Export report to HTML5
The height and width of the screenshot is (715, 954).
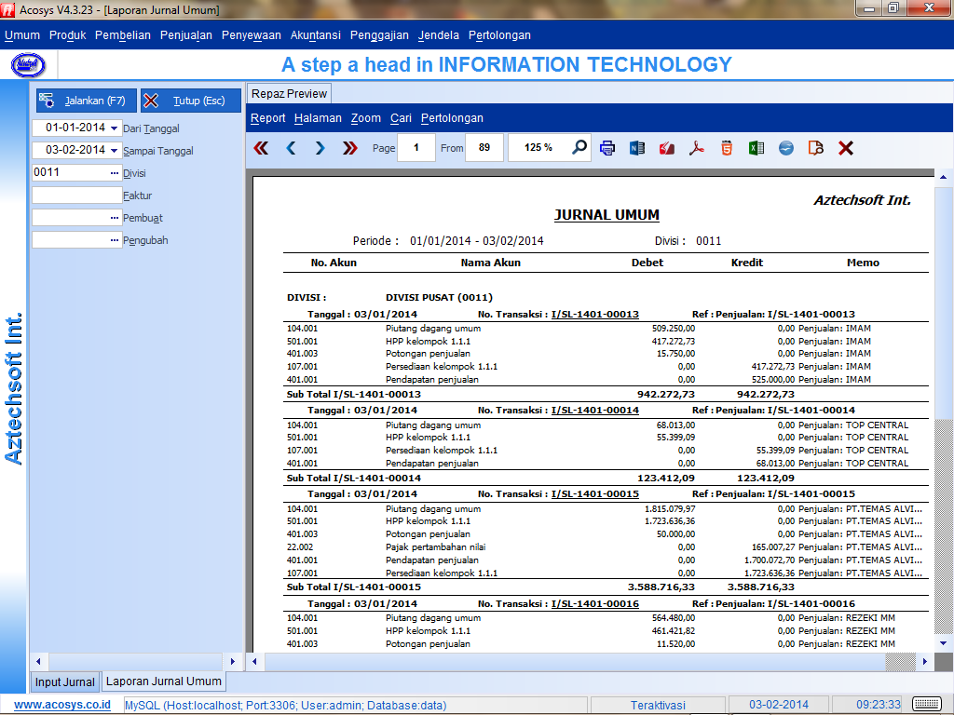point(727,148)
